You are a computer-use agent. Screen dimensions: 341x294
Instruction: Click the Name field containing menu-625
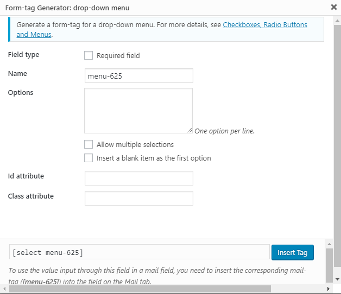tap(139, 76)
